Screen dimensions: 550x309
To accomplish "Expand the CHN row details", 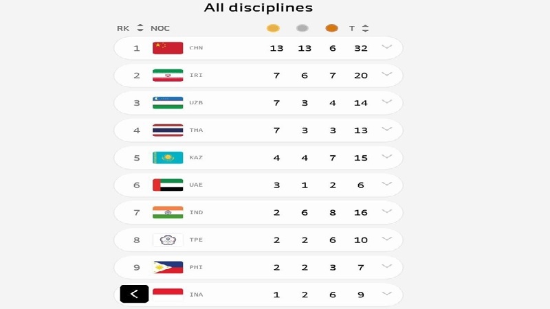I will pyautogui.click(x=386, y=47).
